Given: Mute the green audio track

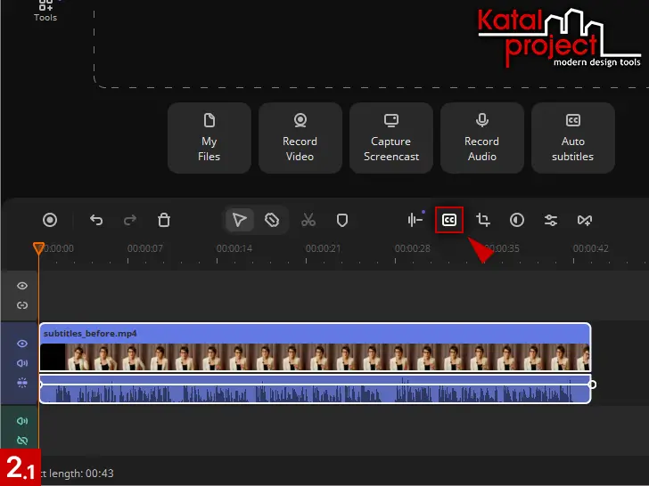Looking at the screenshot, I should click(x=22, y=421).
